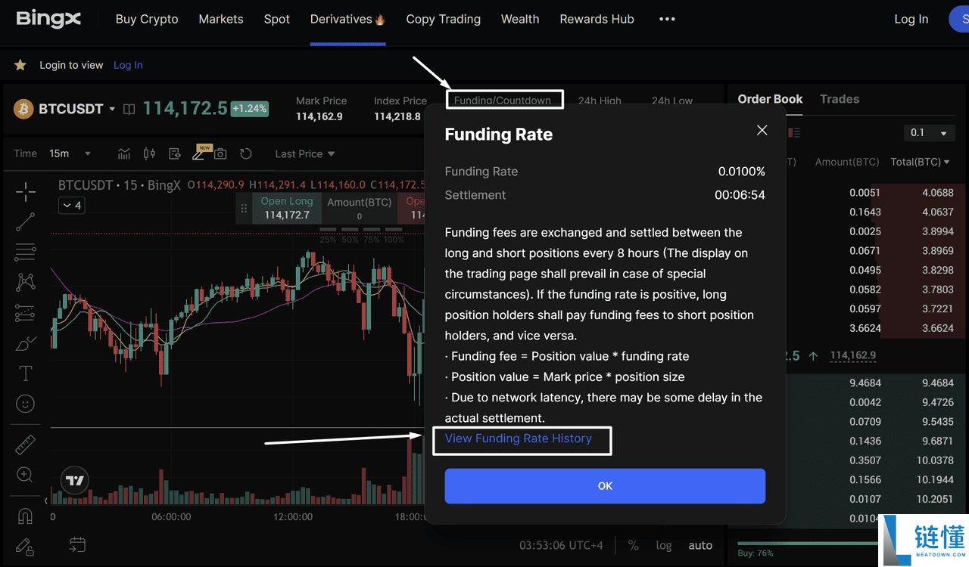Viewport: 969px width, 567px height.
Task: Open the Copy Trading menu
Action: [x=443, y=19]
